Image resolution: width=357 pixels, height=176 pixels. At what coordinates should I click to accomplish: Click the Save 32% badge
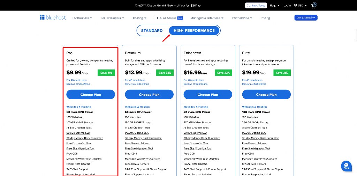coord(223,73)
